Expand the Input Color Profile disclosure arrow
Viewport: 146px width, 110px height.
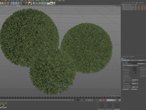122,87
